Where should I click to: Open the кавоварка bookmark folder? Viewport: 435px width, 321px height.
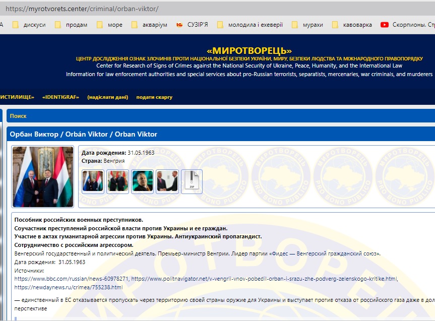[x=352, y=25]
